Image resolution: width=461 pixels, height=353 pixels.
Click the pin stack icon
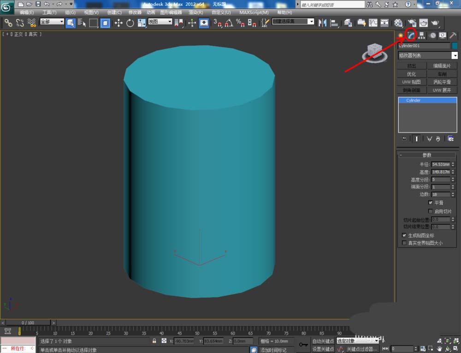(x=404, y=139)
